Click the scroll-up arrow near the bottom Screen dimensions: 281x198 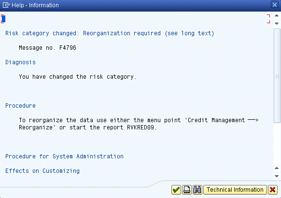click(277, 168)
